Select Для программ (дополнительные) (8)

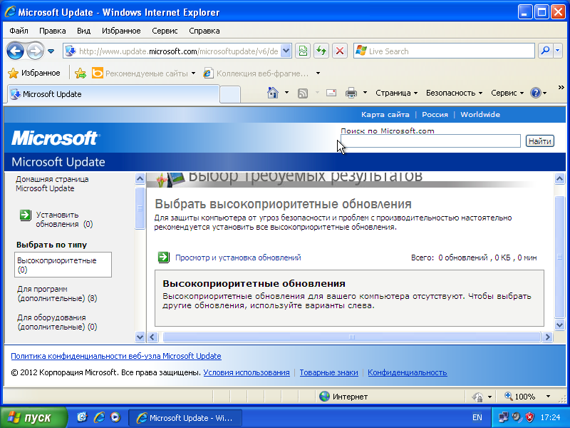pyautogui.click(x=57, y=294)
